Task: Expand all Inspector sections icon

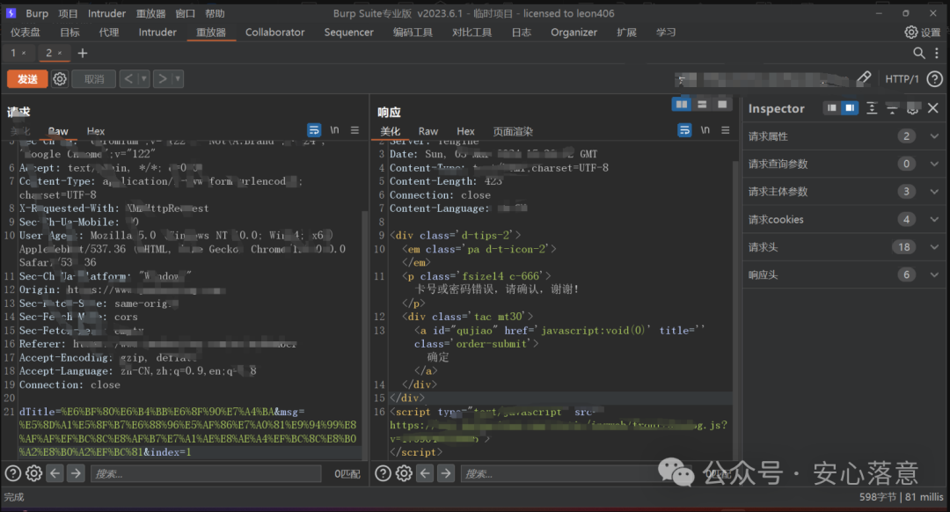Action: (x=872, y=108)
